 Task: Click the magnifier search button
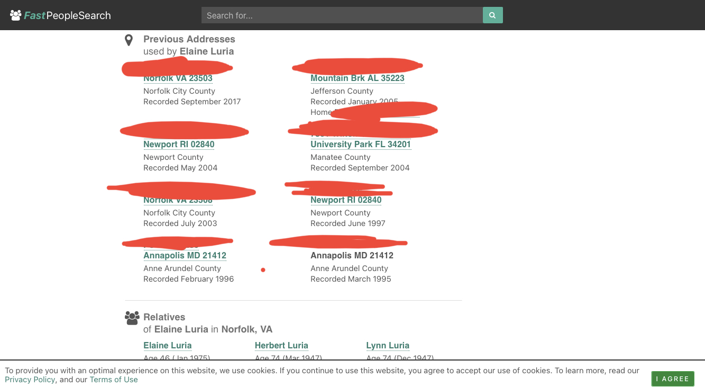click(492, 15)
